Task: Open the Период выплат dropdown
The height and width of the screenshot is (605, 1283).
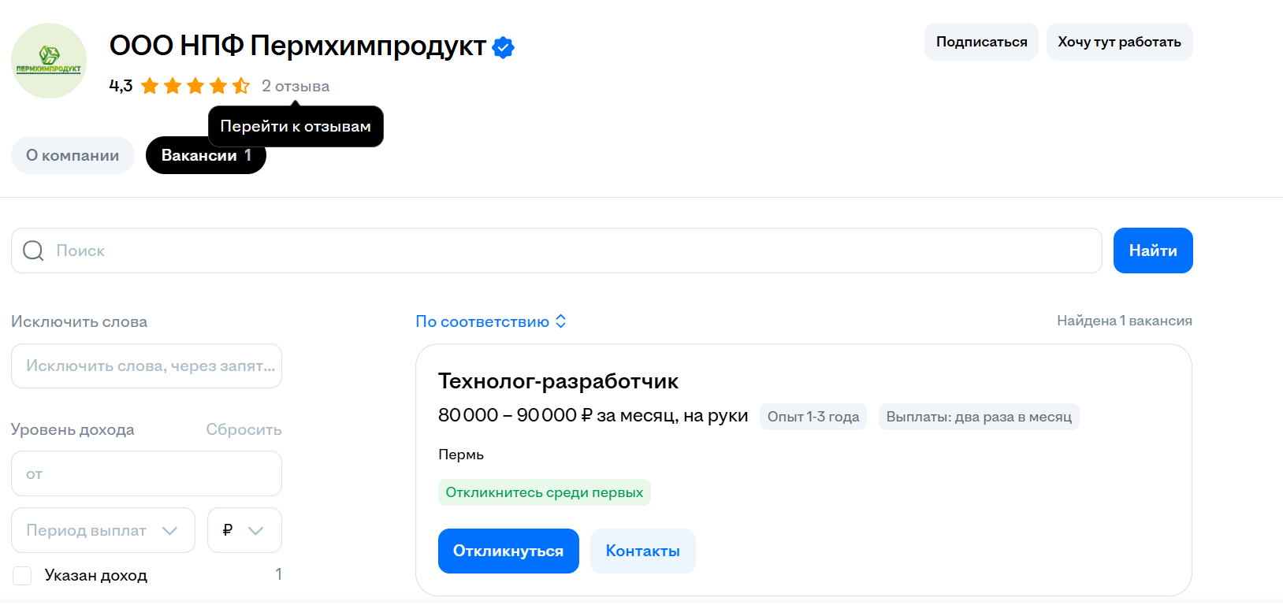Action: 102,530
